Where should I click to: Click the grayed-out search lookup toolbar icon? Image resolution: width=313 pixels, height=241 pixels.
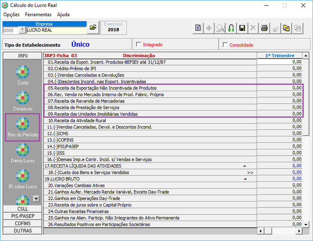pos(220,28)
